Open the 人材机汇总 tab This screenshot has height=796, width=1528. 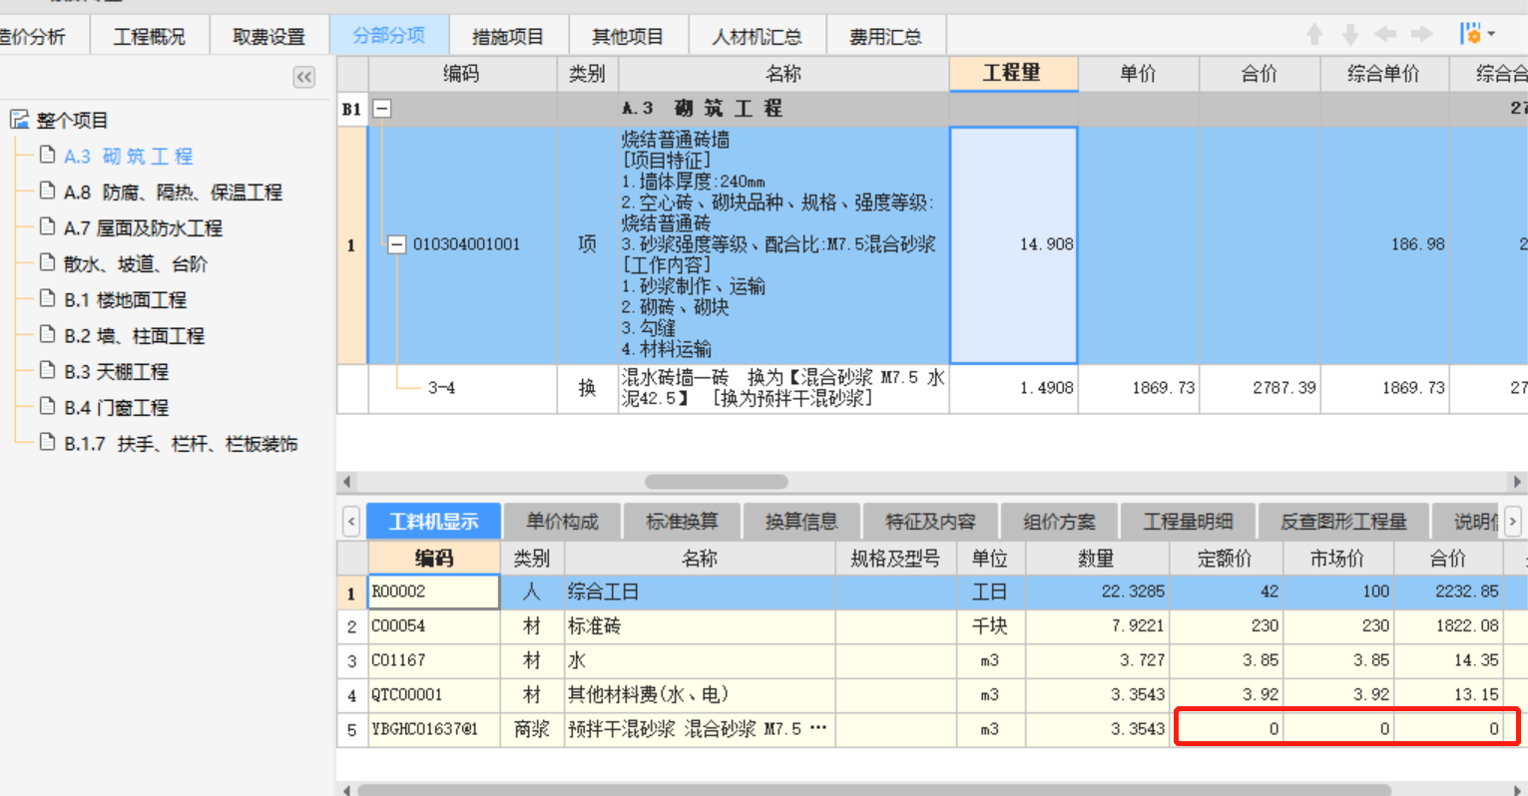coord(757,37)
